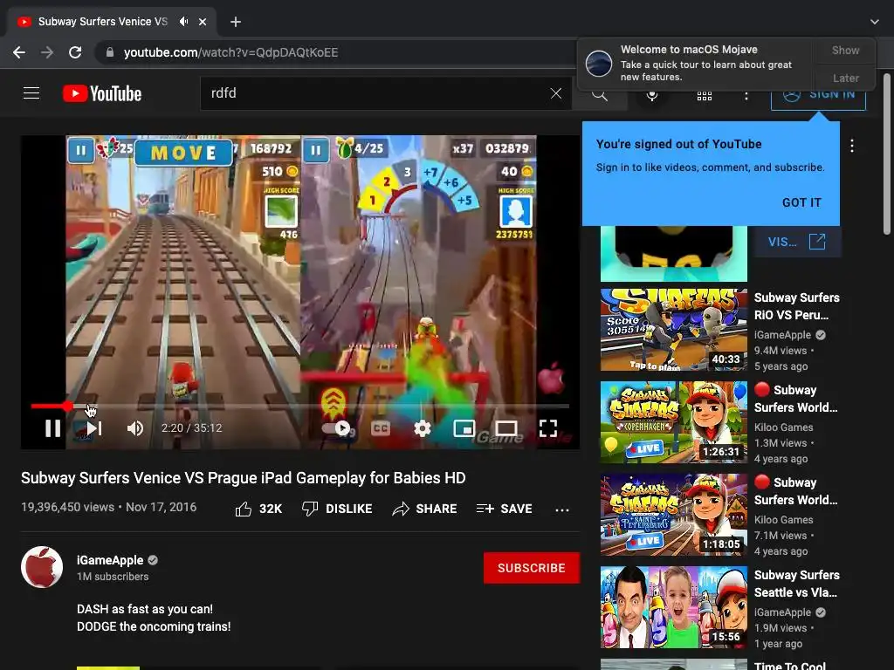
Task: Go to the YouTube home logo
Action: tap(102, 93)
